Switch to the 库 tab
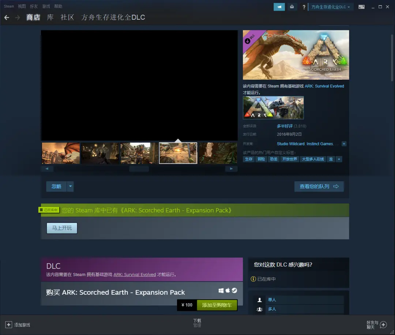This screenshot has width=395, height=335. 50,18
